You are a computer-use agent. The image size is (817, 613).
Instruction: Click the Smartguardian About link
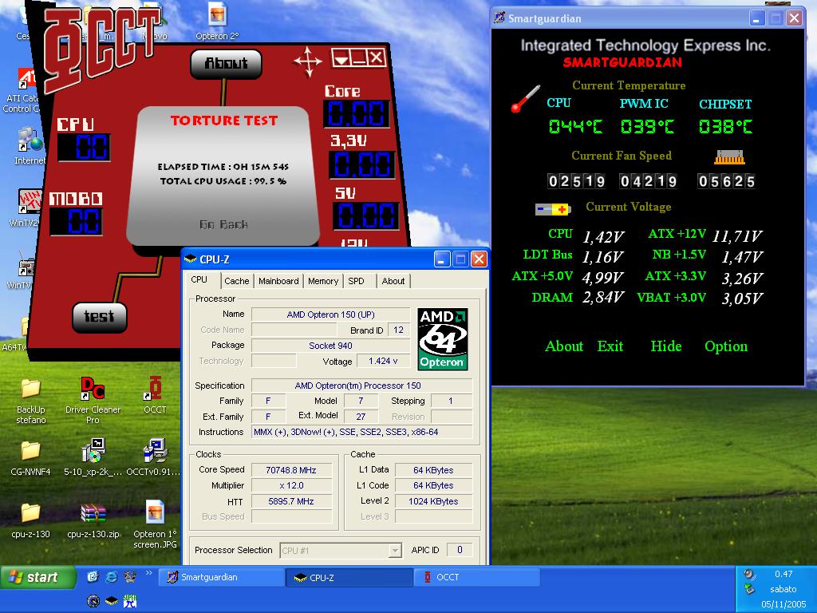click(x=564, y=346)
